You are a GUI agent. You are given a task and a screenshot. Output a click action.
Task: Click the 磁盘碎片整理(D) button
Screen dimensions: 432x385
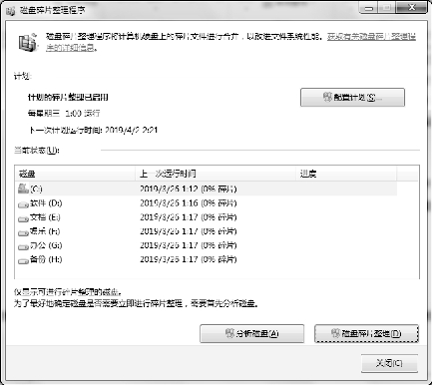[x=366, y=333]
